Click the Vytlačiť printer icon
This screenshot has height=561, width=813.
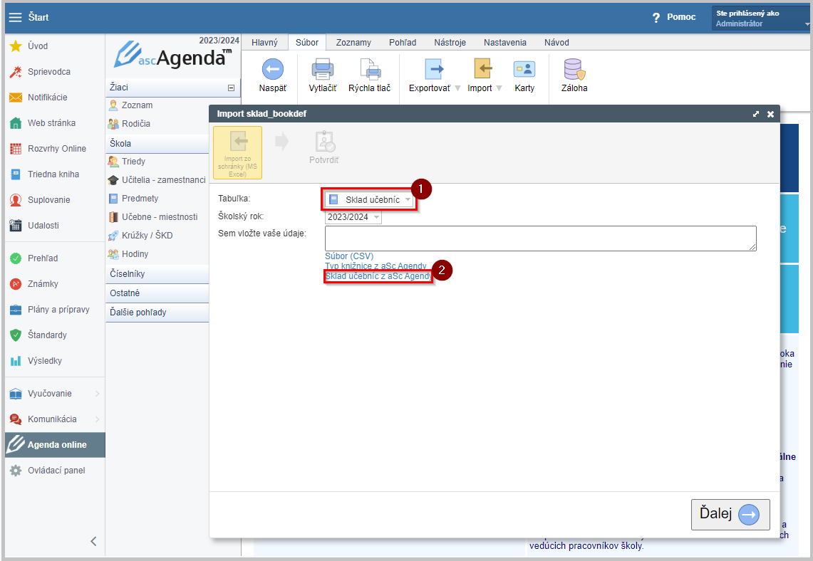coord(323,69)
